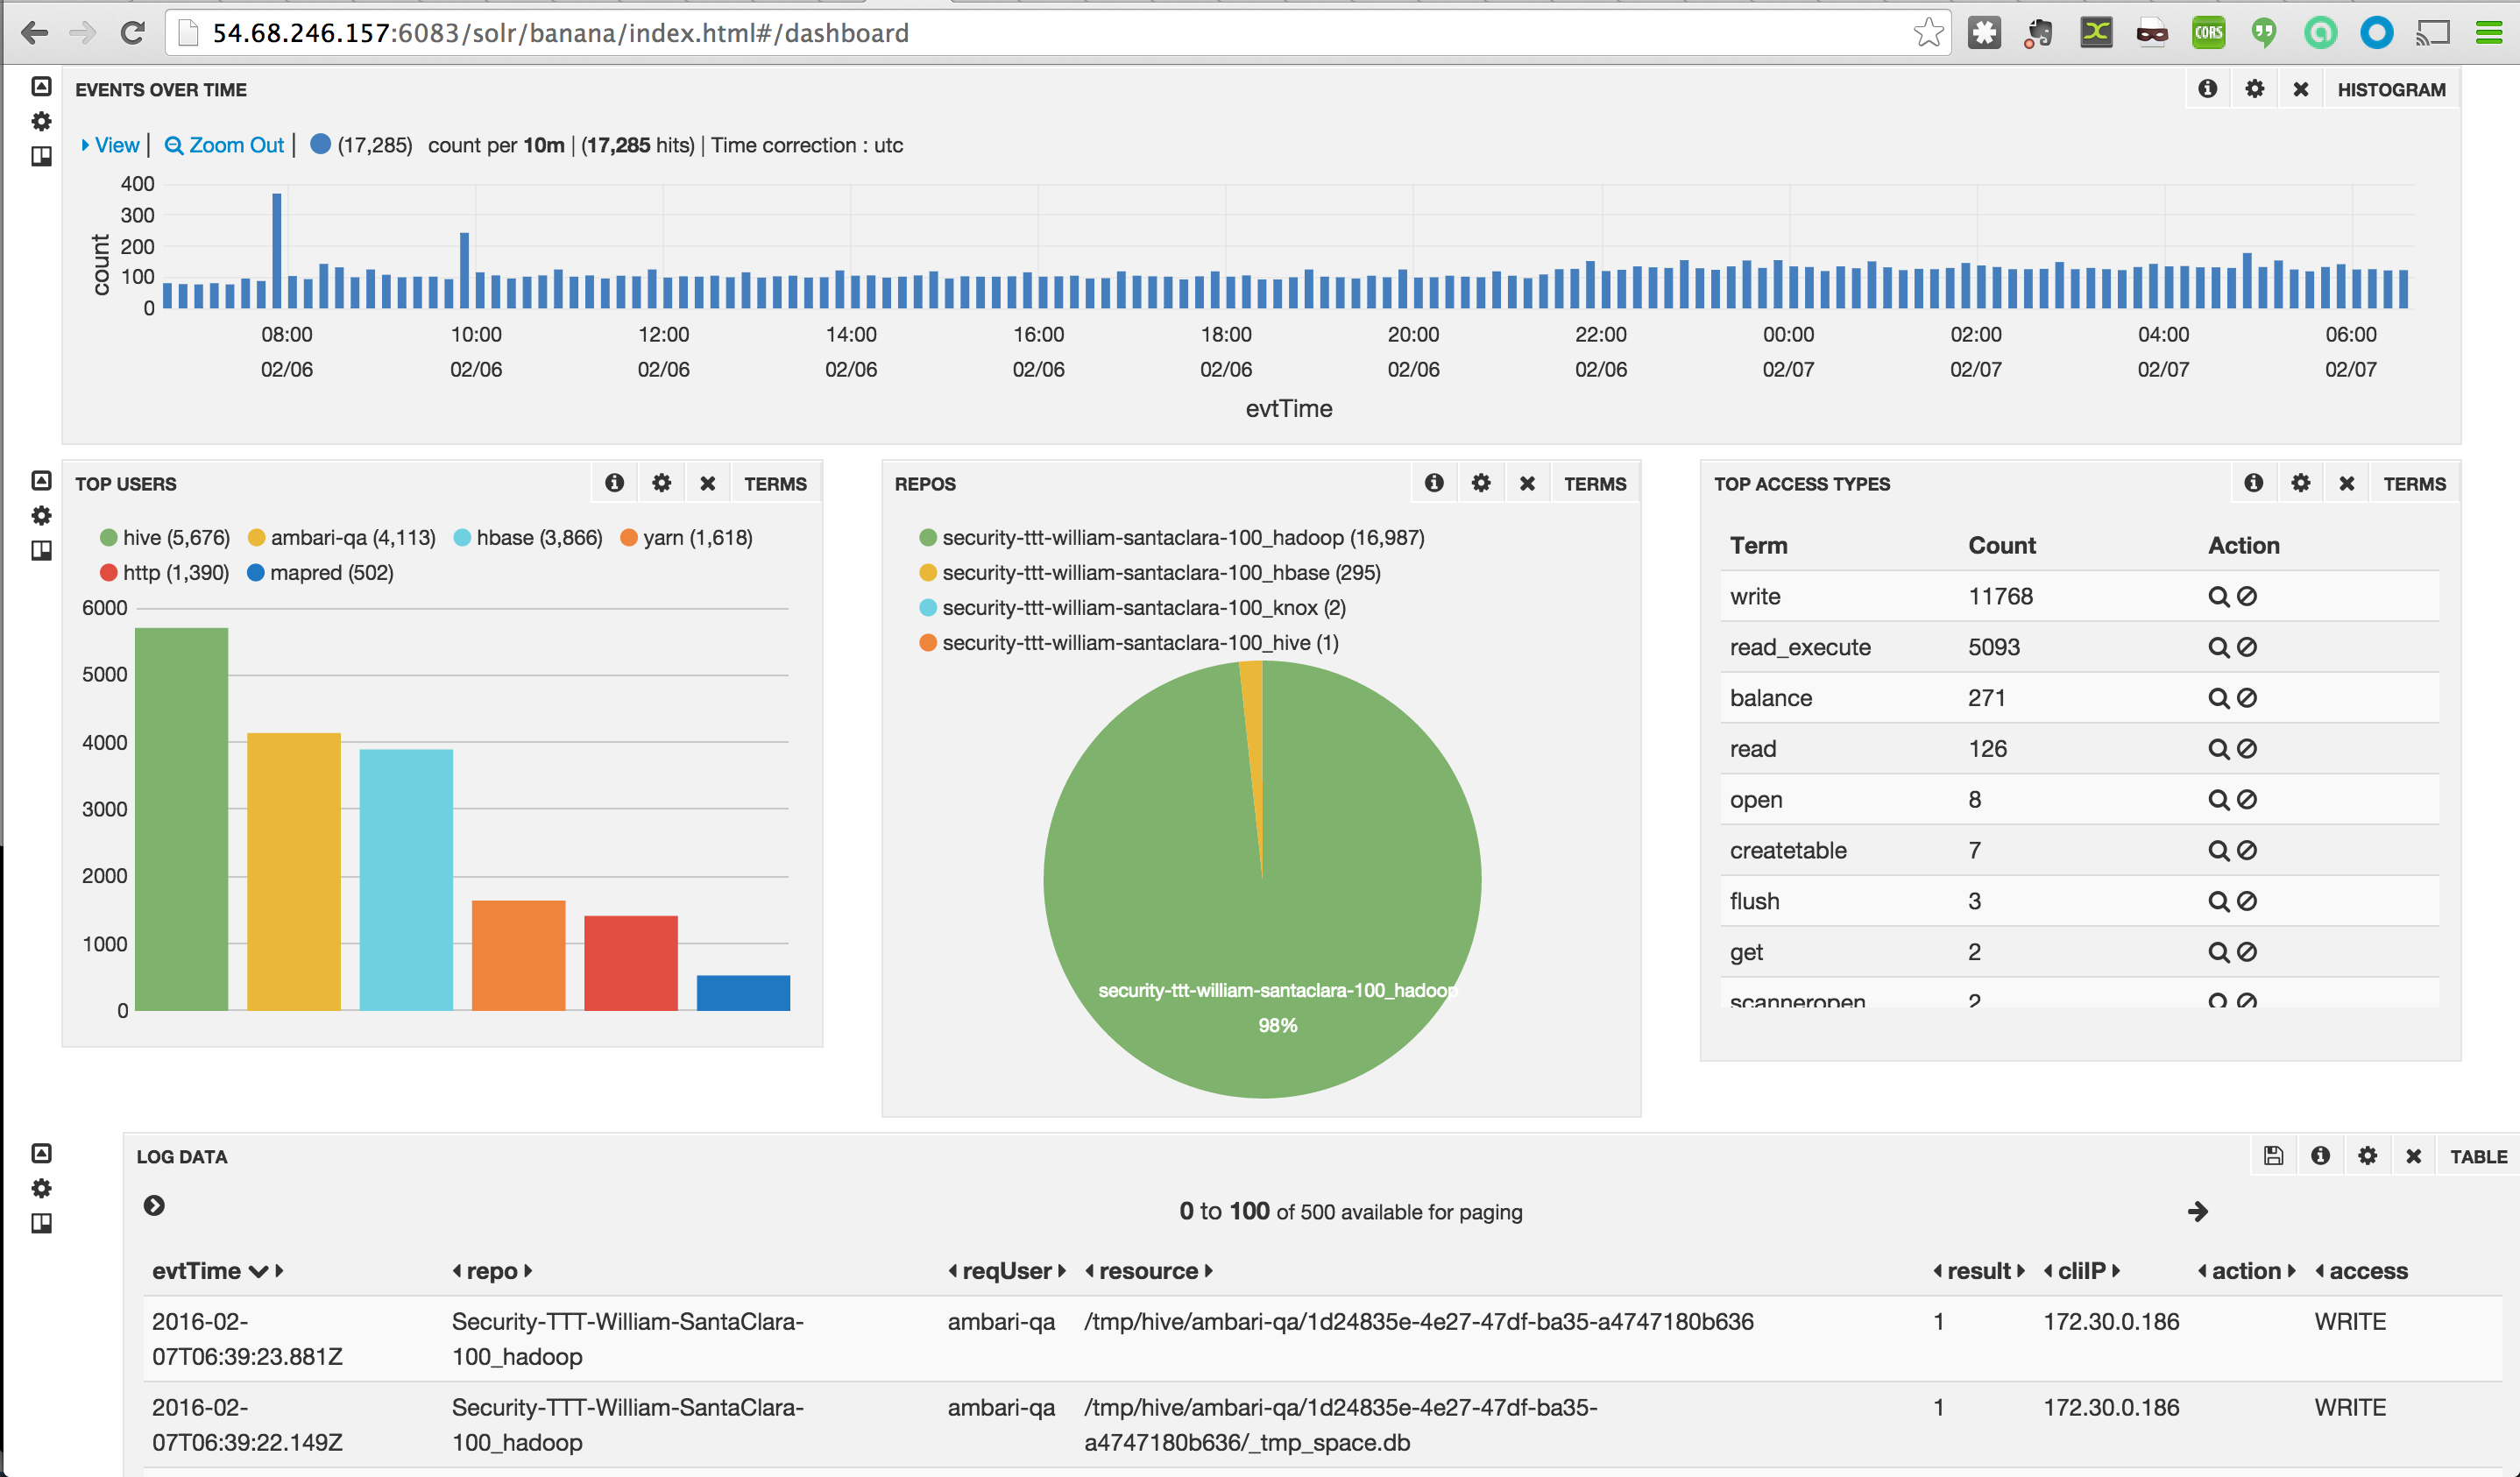2520x1477 pixels.
Task: Sort by evtTime column chevron
Action: [x=258, y=1272]
